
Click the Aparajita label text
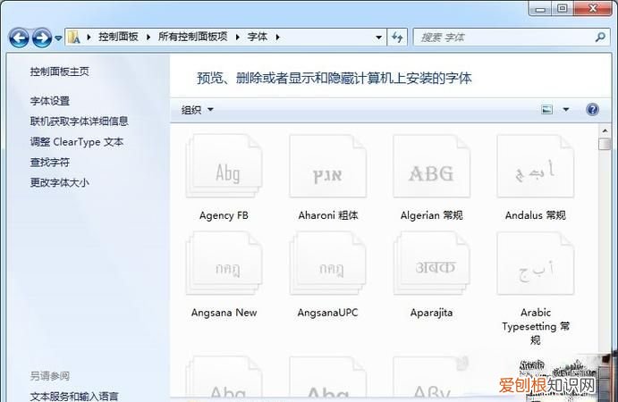(432, 313)
